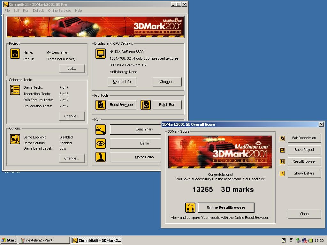Open the Run menu
This screenshot has height=245, width=327.
[x=26, y=11]
